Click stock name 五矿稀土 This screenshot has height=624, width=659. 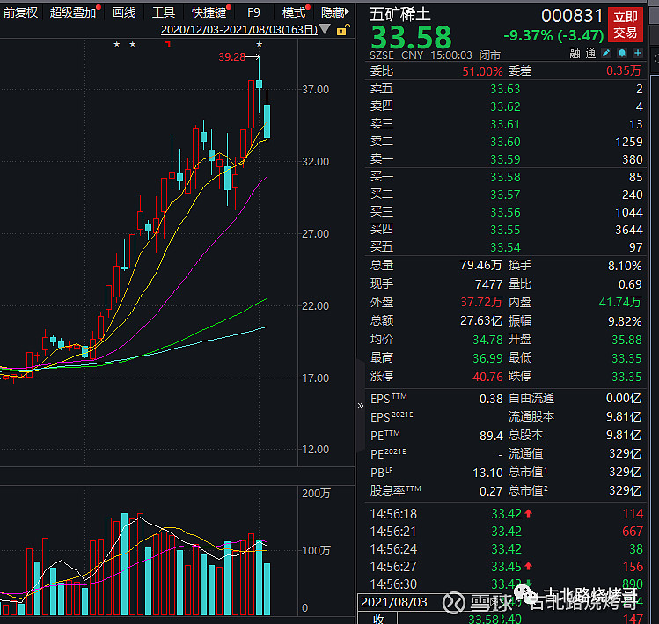400,15
